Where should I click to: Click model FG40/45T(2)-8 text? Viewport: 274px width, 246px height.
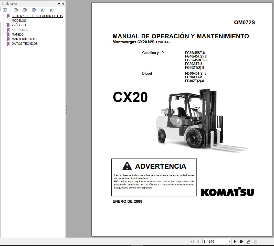pos(196,56)
